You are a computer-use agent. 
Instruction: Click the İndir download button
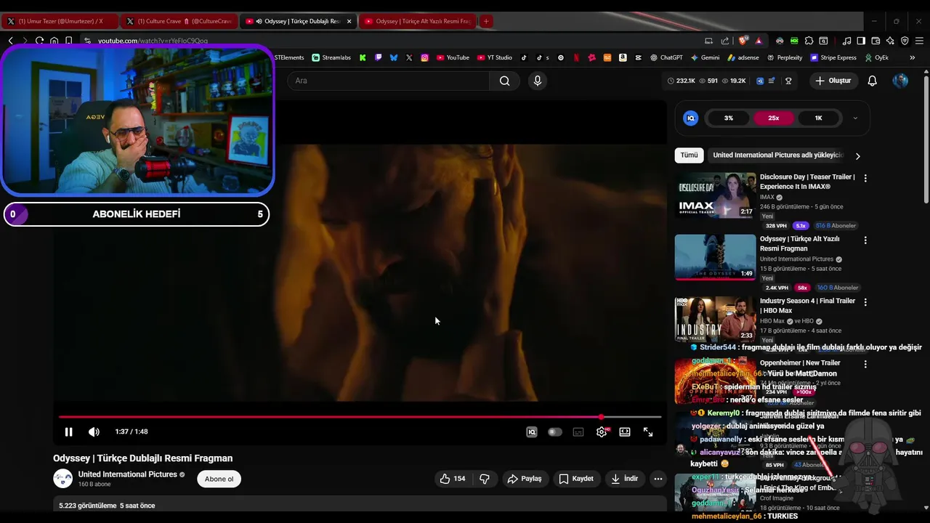[624, 479]
